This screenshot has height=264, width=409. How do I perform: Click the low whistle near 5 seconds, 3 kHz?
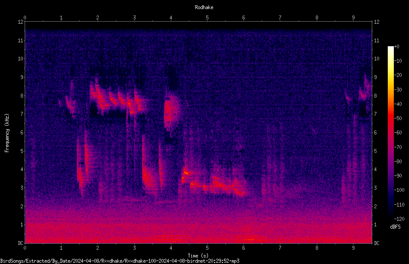pyautogui.click(x=214, y=183)
